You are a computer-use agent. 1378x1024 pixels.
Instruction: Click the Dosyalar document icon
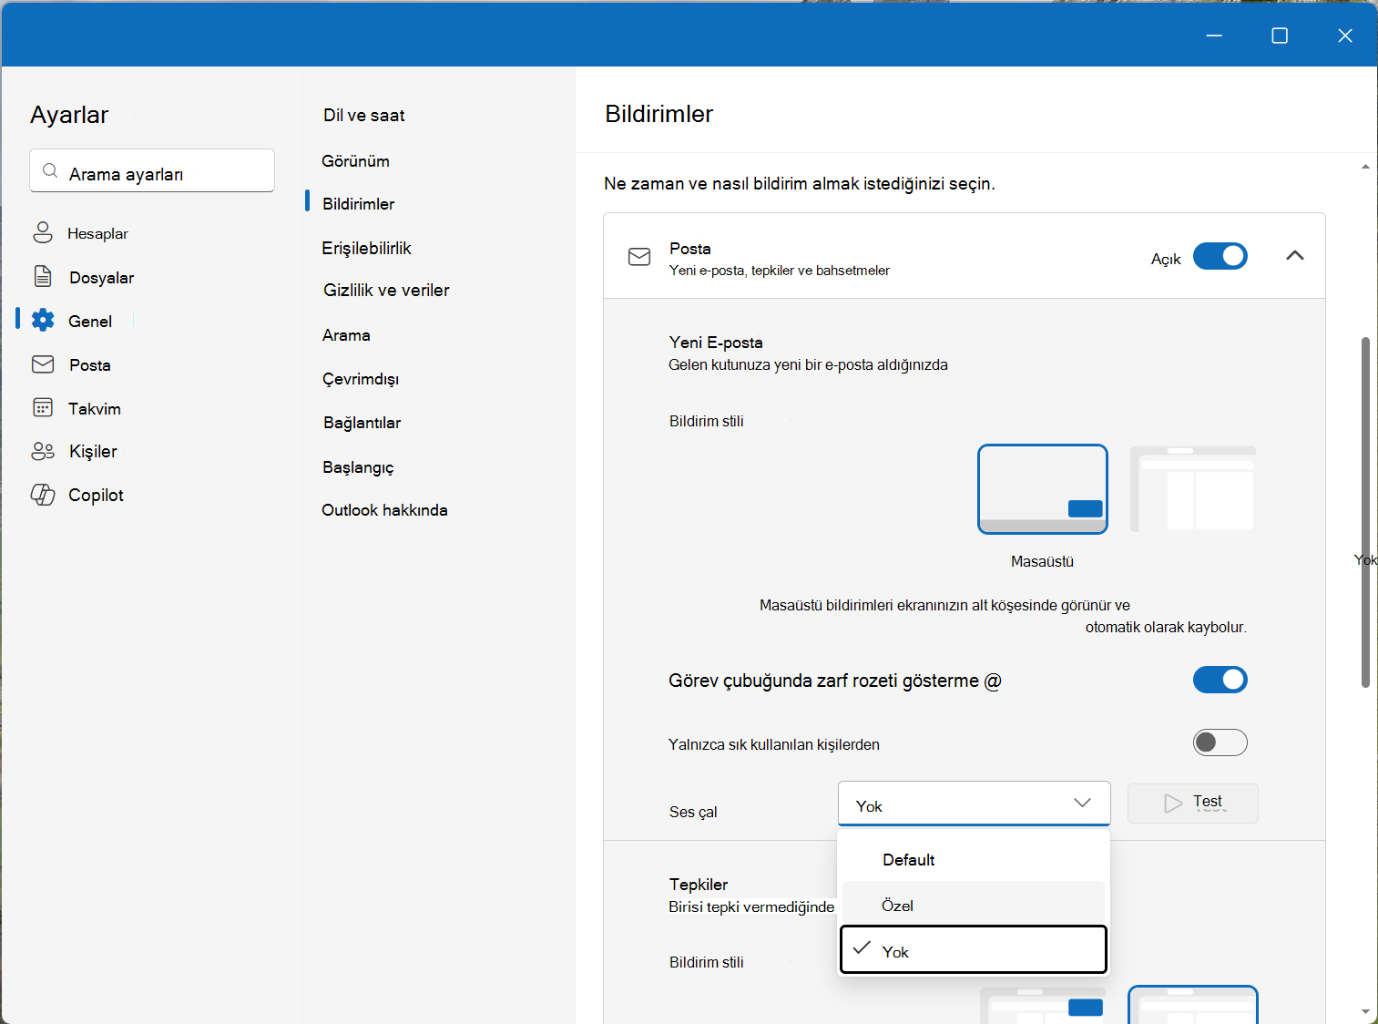pyautogui.click(x=43, y=276)
